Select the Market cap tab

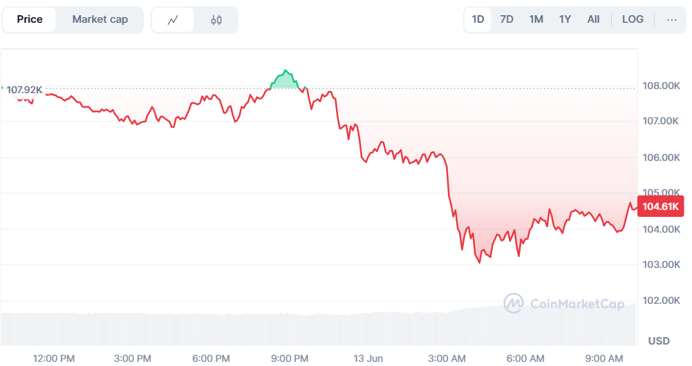pos(100,19)
